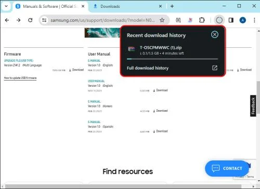Open the UPGRADE FILE(USB TYPE) firmware link
Screen dimensions: 260x189
[19, 61]
